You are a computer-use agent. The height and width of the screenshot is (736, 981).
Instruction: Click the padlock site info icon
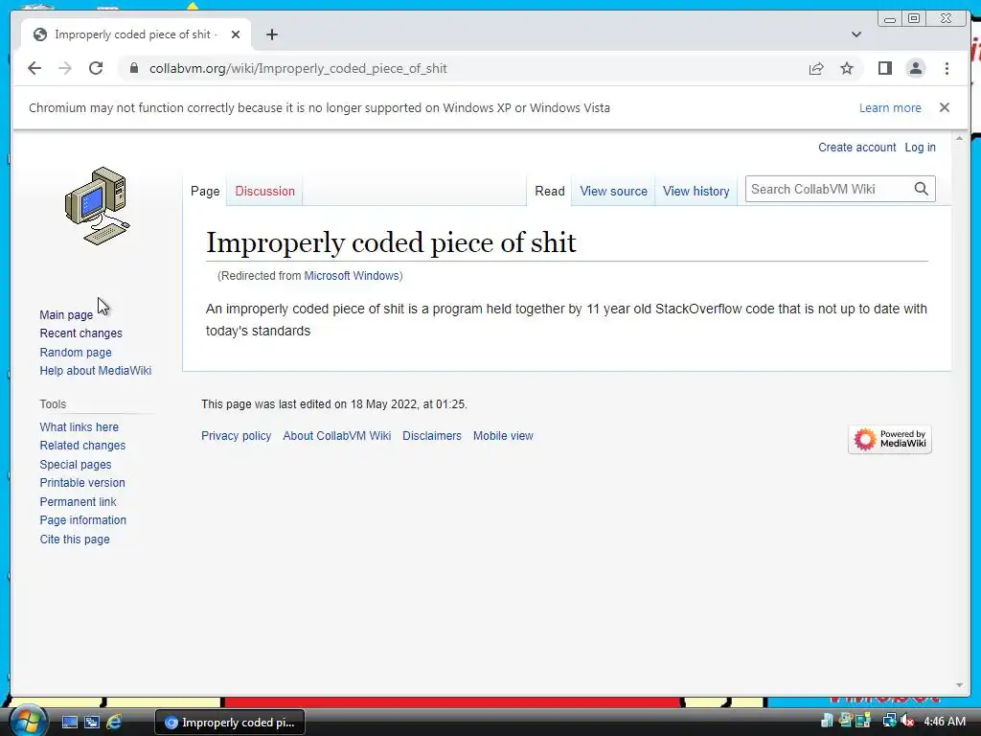pyautogui.click(x=134, y=68)
